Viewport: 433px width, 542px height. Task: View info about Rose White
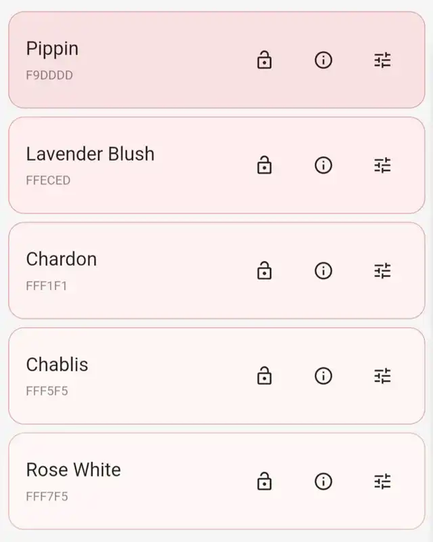point(323,482)
